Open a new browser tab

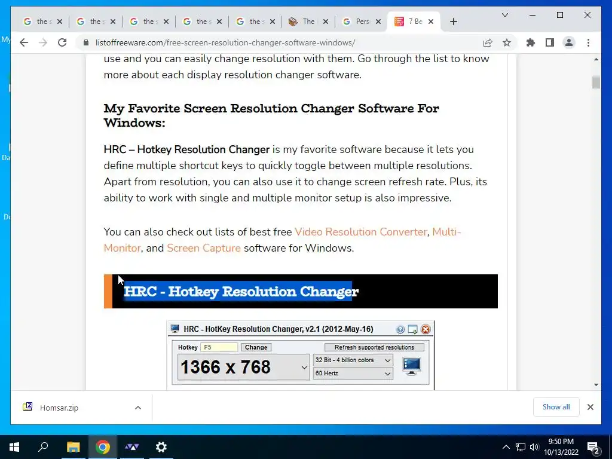coord(453,22)
